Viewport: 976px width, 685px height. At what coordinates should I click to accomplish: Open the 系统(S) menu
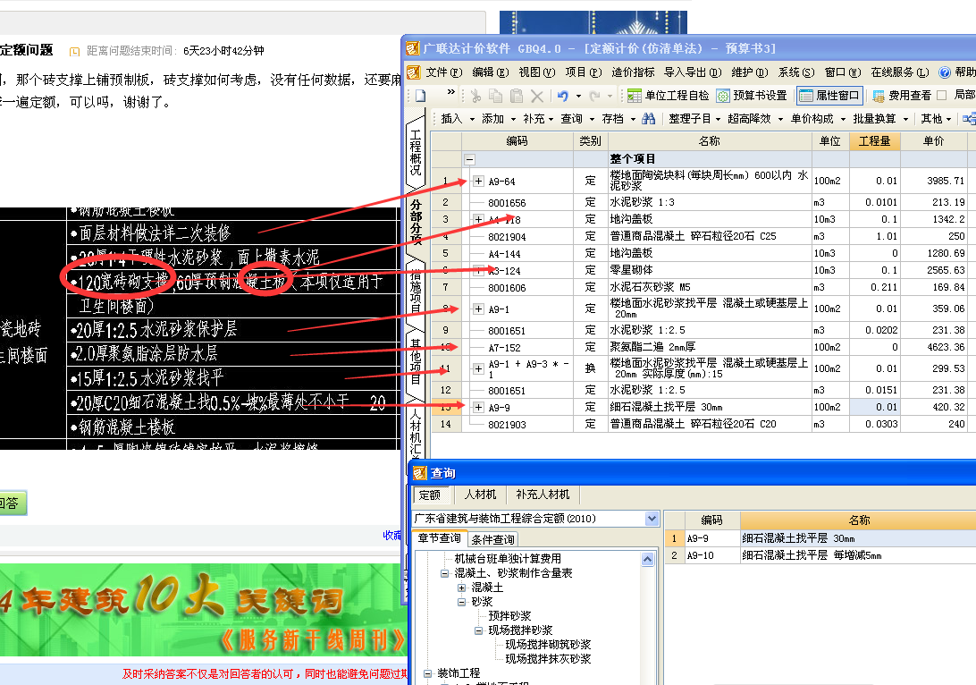796,72
